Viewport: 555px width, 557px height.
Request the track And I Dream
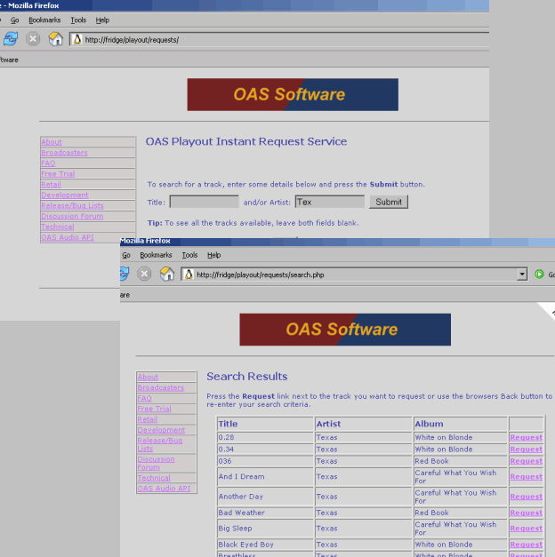coord(527,477)
